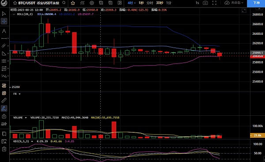
Task: Take a chart snapshot with the camera icon
Action: pos(205,3)
